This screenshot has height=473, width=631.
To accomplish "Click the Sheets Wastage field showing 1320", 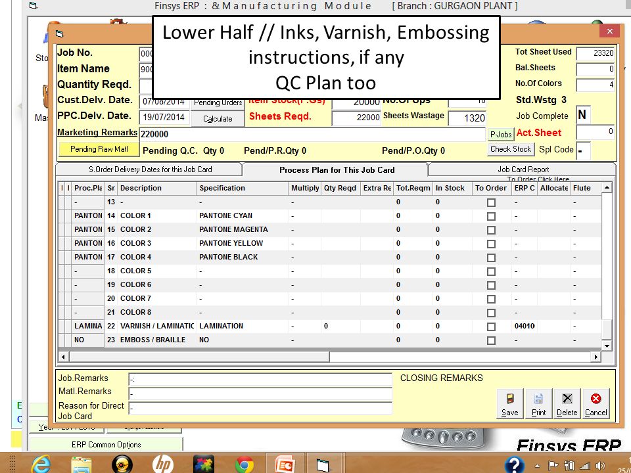I will 467,118.
